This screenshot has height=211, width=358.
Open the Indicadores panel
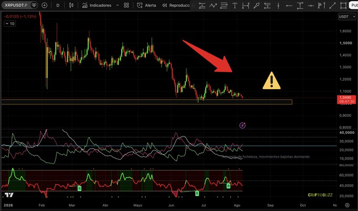click(x=96, y=5)
